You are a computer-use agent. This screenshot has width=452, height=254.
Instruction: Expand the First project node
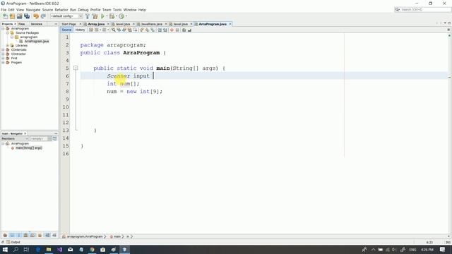pyautogui.click(x=3, y=58)
